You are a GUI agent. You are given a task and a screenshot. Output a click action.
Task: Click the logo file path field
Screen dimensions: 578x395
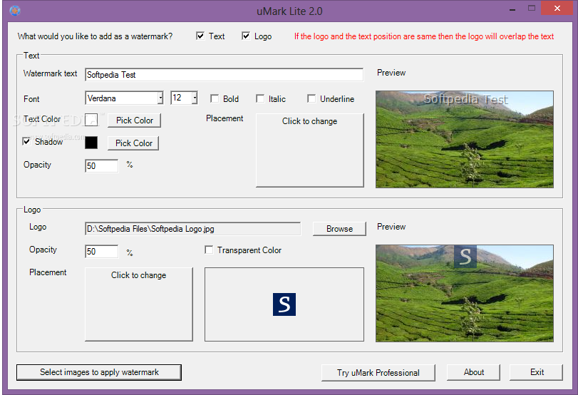[193, 229]
